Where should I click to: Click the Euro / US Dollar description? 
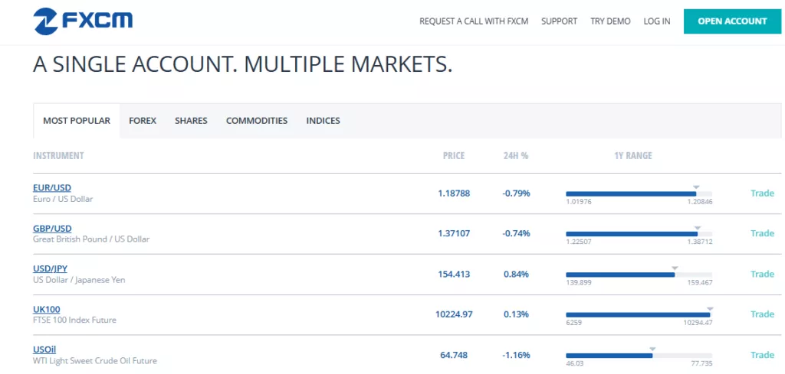[63, 199]
